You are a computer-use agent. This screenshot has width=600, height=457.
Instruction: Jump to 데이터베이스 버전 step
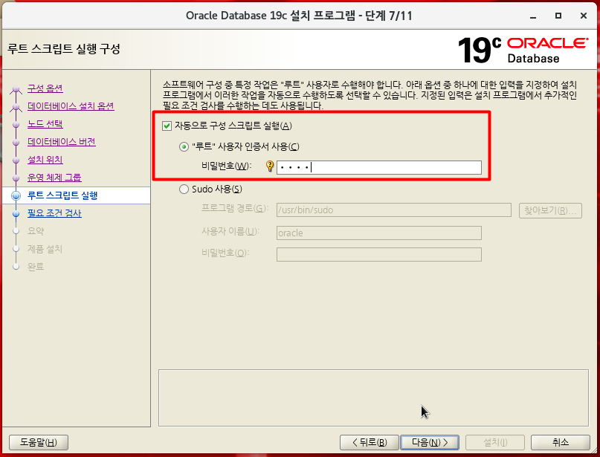[62, 142]
